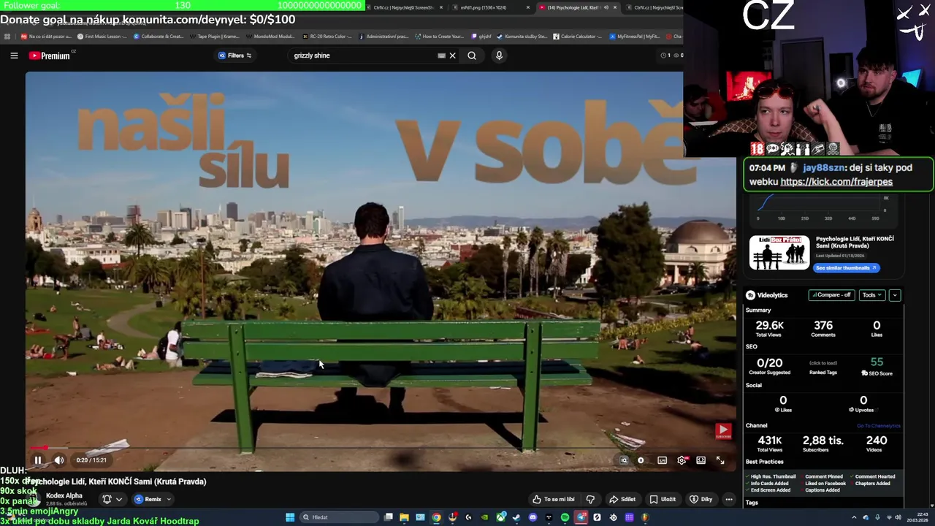The height and width of the screenshot is (526, 935).
Task: Load Ranked Tags via click to load
Action: [823, 363]
